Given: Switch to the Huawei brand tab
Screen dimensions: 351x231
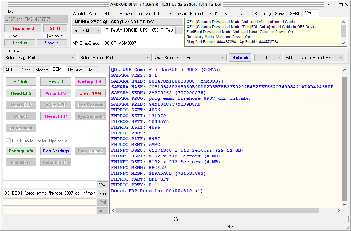Looking at the screenshot, I should click(x=126, y=14).
